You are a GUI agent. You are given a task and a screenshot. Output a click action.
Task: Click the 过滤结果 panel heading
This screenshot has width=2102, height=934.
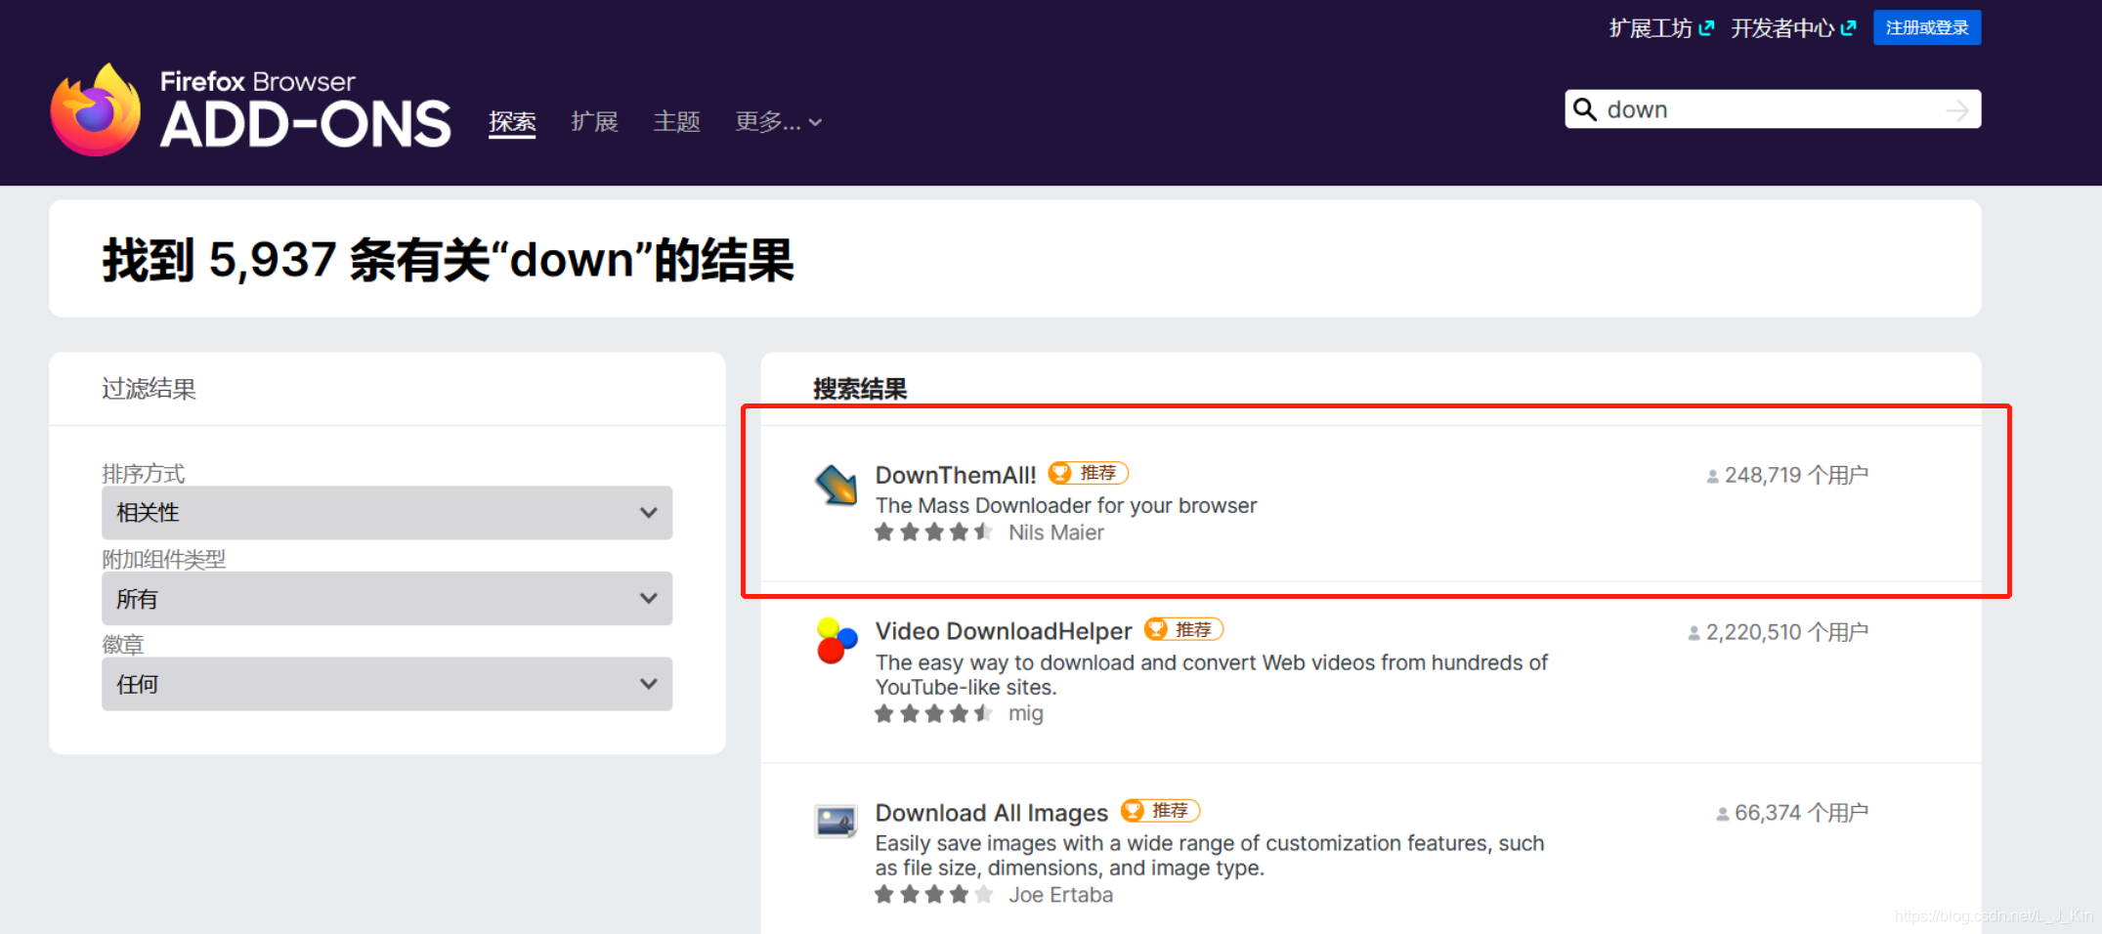point(149,389)
